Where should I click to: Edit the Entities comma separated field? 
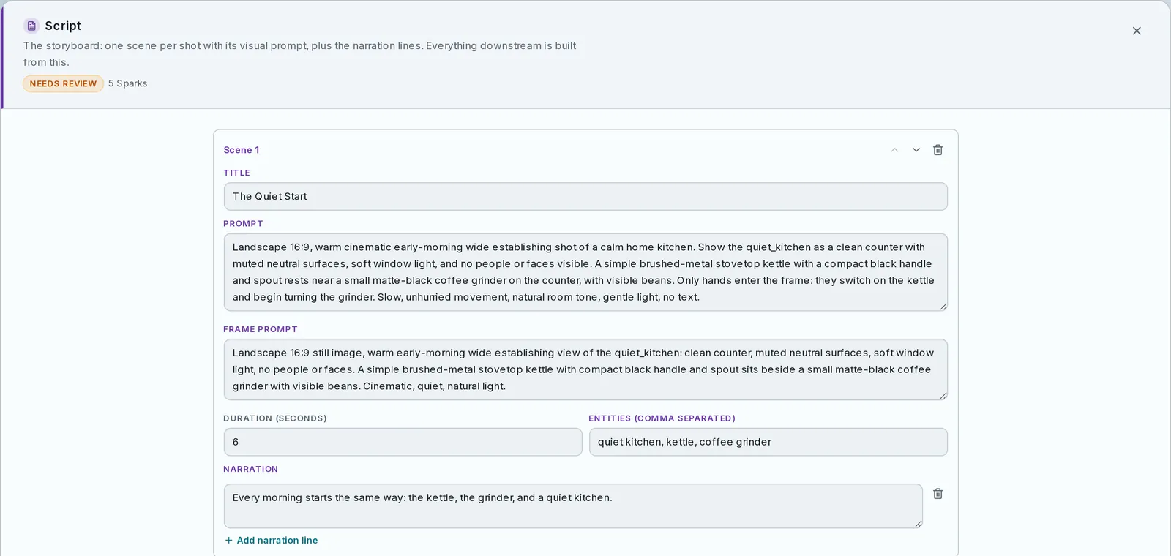768,442
